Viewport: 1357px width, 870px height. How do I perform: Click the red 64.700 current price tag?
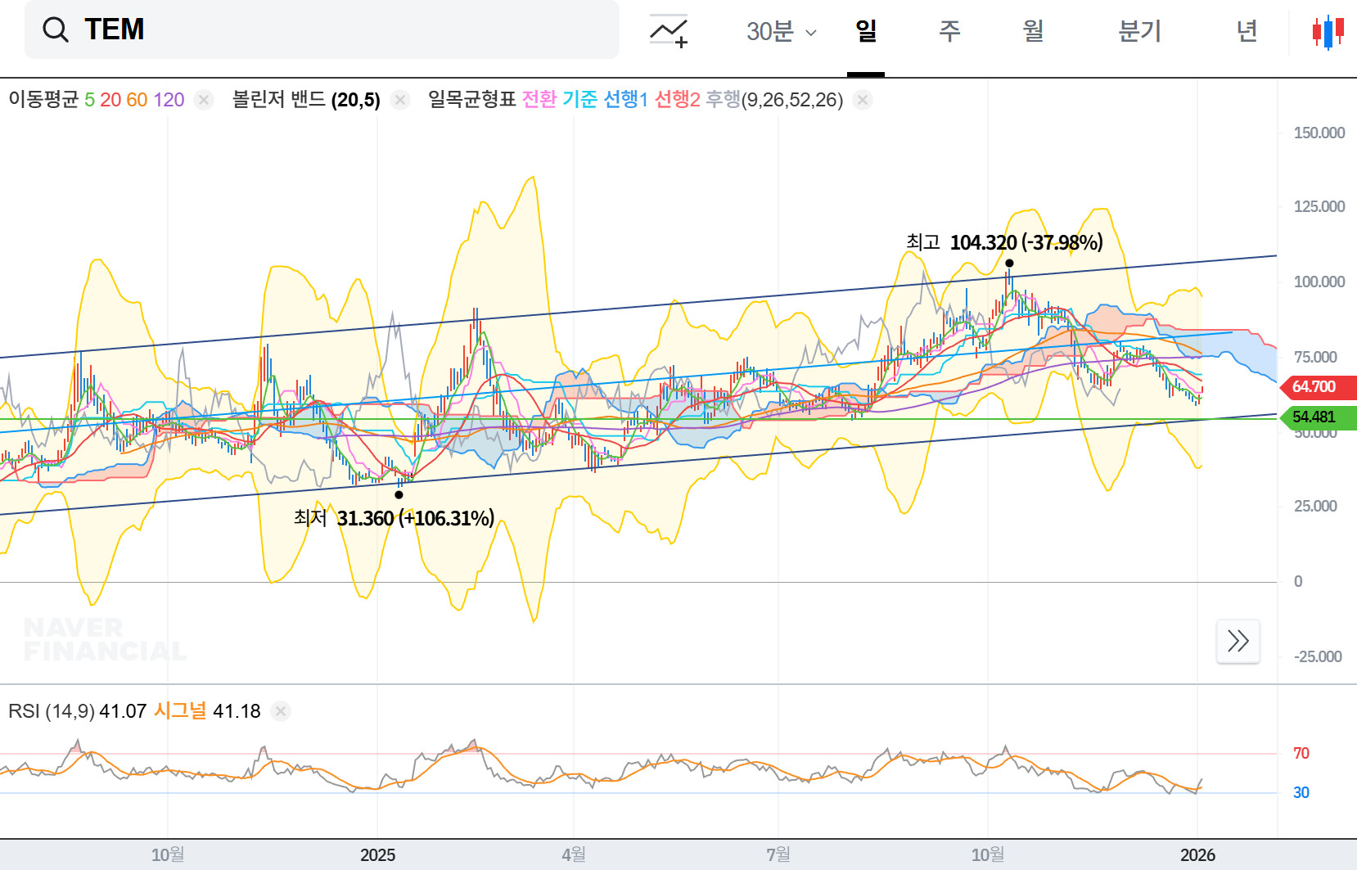click(1317, 386)
